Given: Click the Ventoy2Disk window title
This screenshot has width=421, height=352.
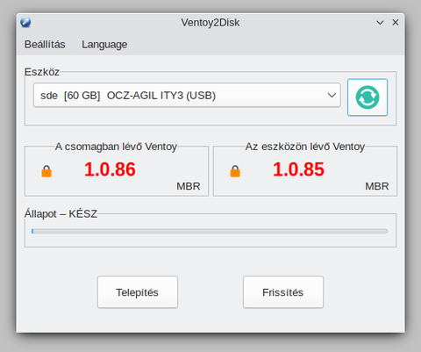Looking at the screenshot, I should 210,23.
